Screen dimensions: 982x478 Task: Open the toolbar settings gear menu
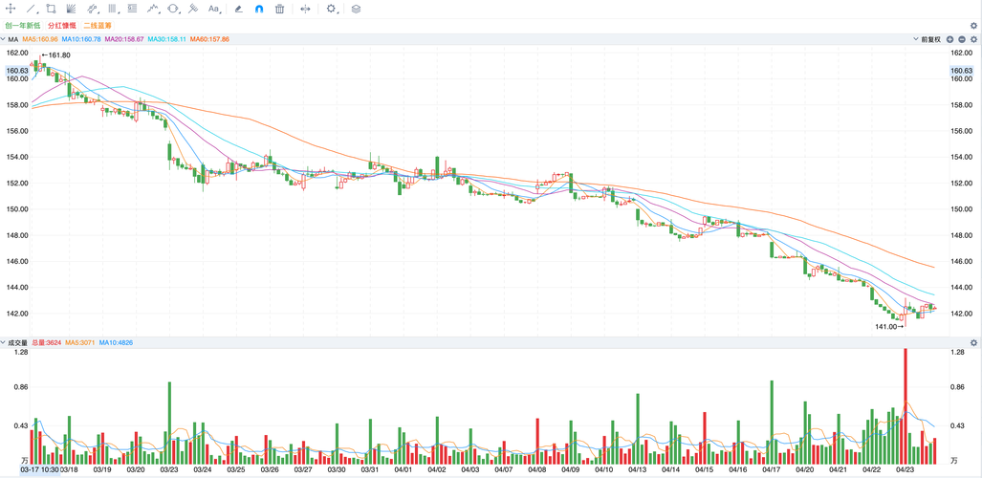click(x=332, y=9)
